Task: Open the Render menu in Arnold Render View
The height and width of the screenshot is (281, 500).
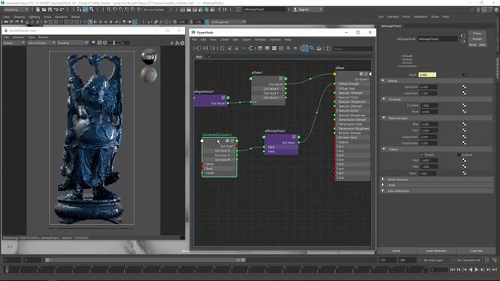Action: tap(43, 37)
